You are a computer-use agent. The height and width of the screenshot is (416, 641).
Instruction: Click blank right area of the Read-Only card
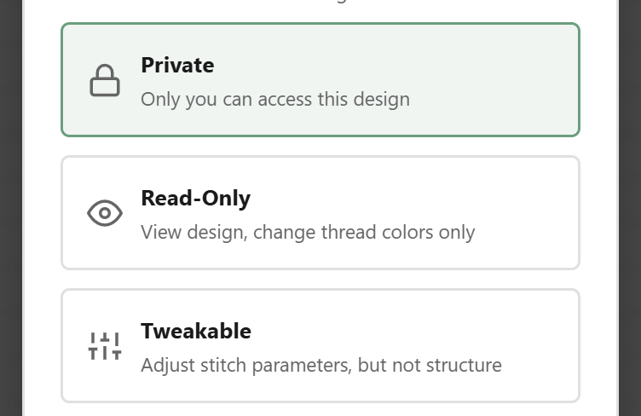pos(528,213)
